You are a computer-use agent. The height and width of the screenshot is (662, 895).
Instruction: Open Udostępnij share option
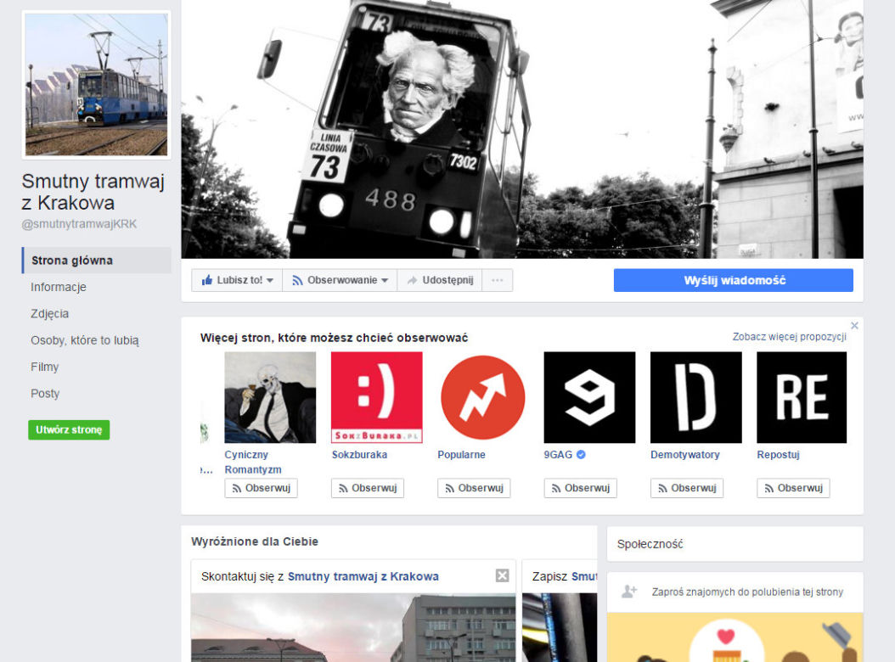tap(440, 280)
